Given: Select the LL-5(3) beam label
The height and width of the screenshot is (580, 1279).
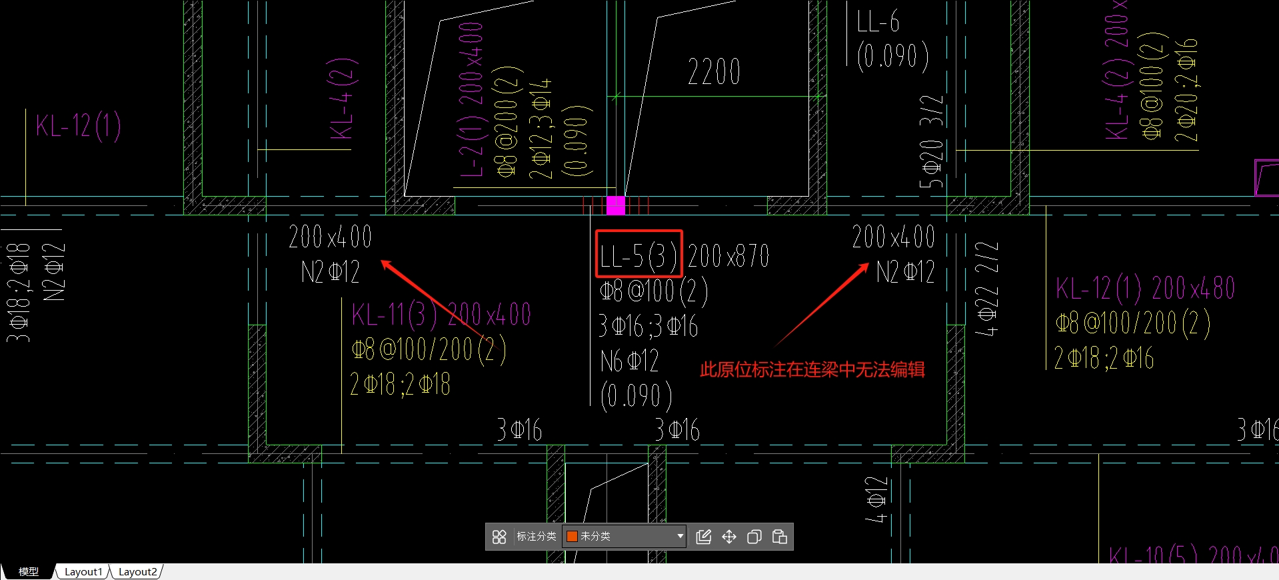Looking at the screenshot, I should pyautogui.click(x=639, y=255).
